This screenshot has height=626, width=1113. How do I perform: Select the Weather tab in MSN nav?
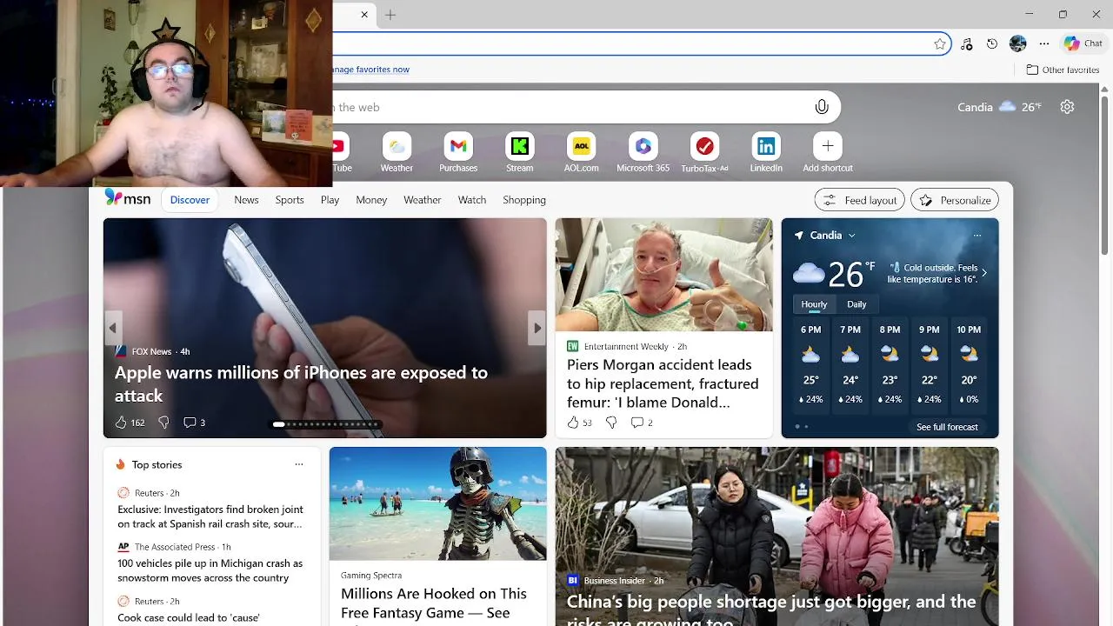[422, 200]
